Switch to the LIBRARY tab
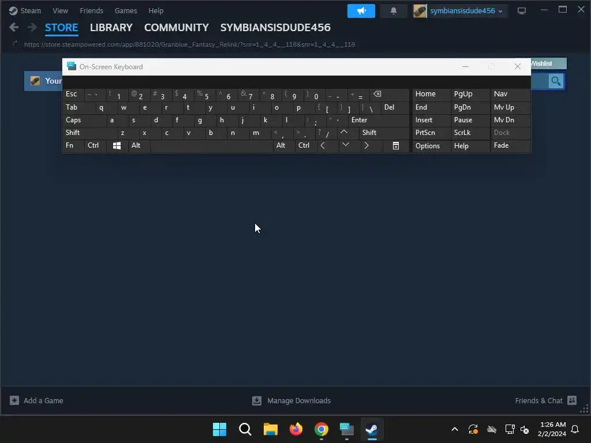 point(111,28)
